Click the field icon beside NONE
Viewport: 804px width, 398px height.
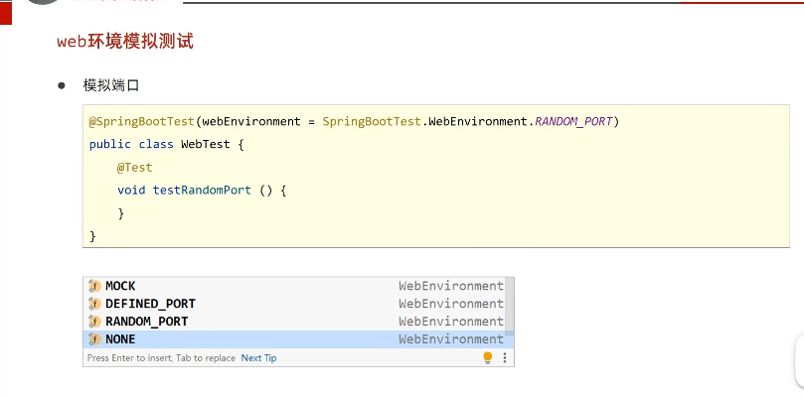(94, 339)
